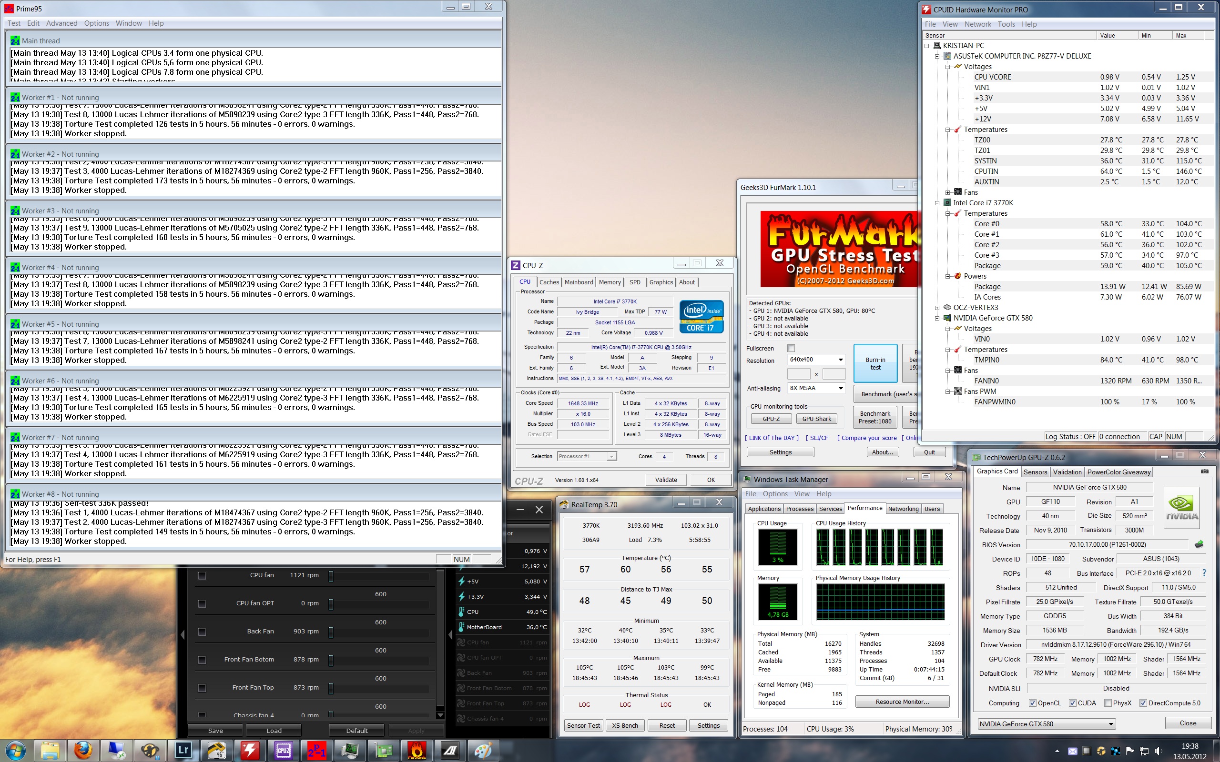Viewport: 1220px width, 762px height.
Task: Open Action Center flag tray icon
Action: pyautogui.click(x=1130, y=751)
